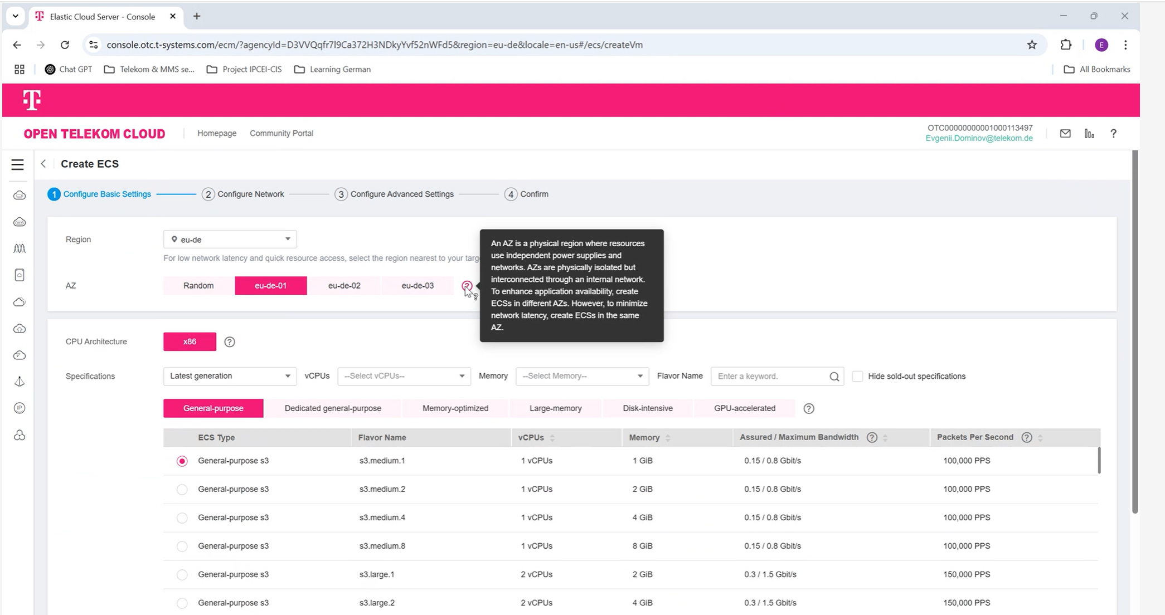
Task: Open the help question mark in the header
Action: [x=1113, y=133]
